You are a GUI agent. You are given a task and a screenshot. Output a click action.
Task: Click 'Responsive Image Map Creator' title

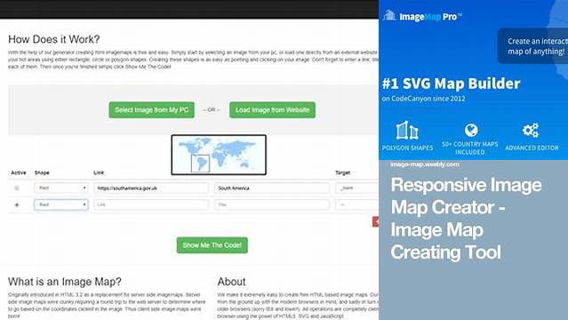tap(466, 219)
